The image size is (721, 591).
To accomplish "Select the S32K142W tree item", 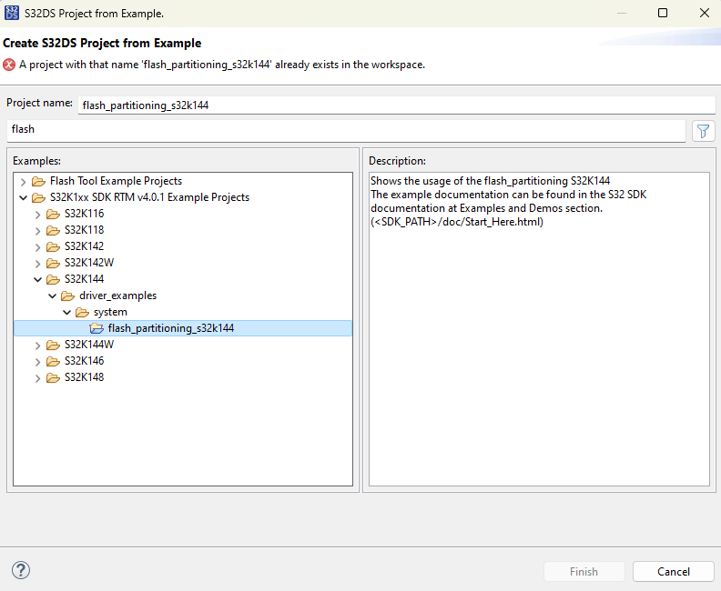I will [88, 263].
